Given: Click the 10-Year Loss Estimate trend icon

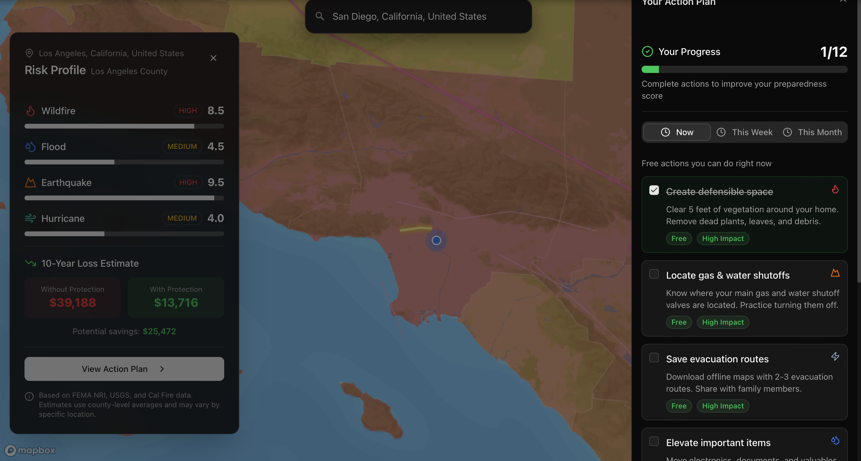Looking at the screenshot, I should point(30,263).
